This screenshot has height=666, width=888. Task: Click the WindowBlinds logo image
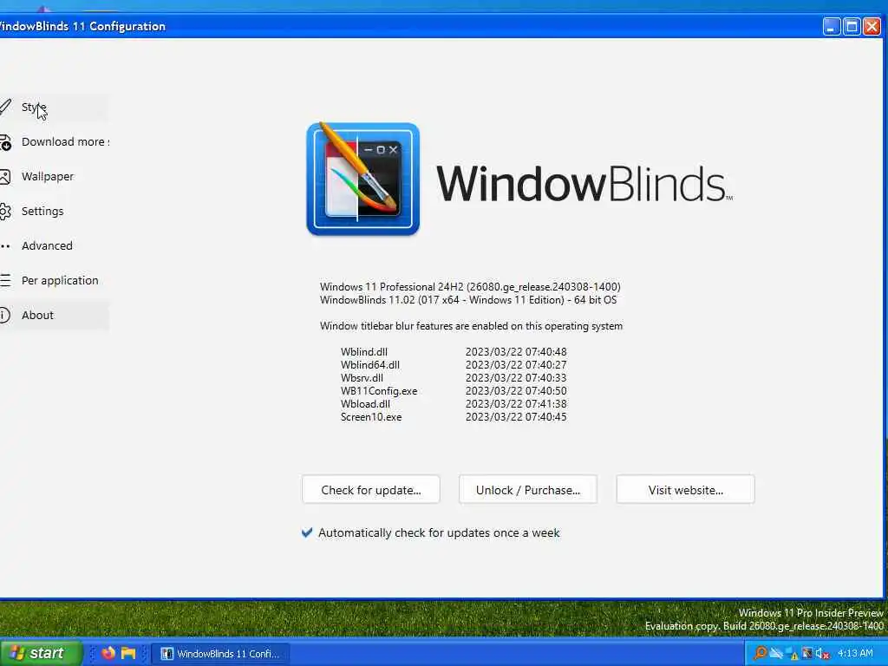[363, 179]
